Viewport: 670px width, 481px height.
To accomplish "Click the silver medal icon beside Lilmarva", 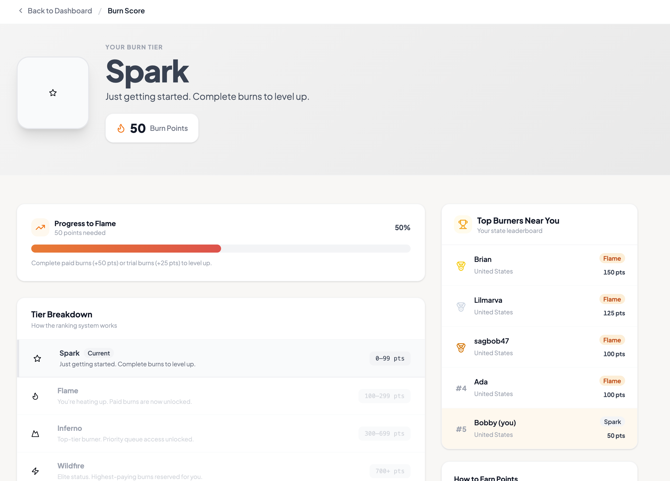I will point(461,307).
